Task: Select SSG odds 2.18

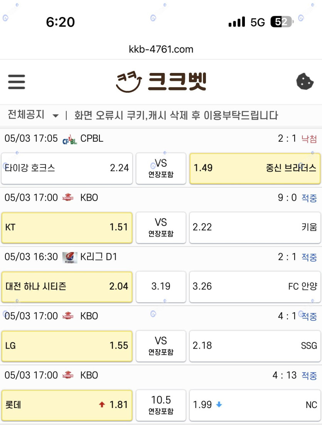Action: (x=255, y=346)
